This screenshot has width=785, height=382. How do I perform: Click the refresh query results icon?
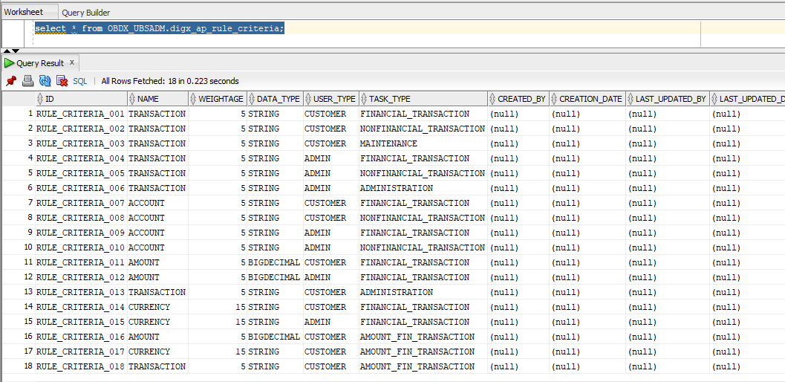[45, 81]
